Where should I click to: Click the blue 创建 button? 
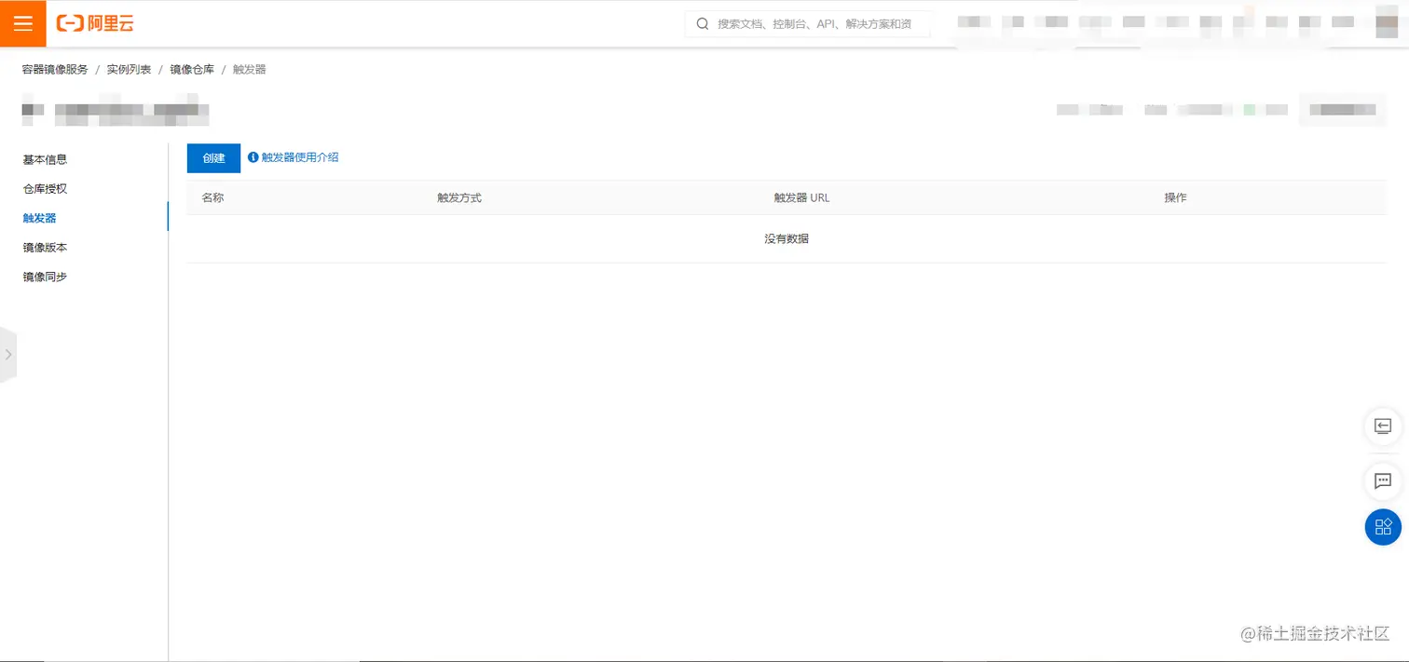(213, 158)
